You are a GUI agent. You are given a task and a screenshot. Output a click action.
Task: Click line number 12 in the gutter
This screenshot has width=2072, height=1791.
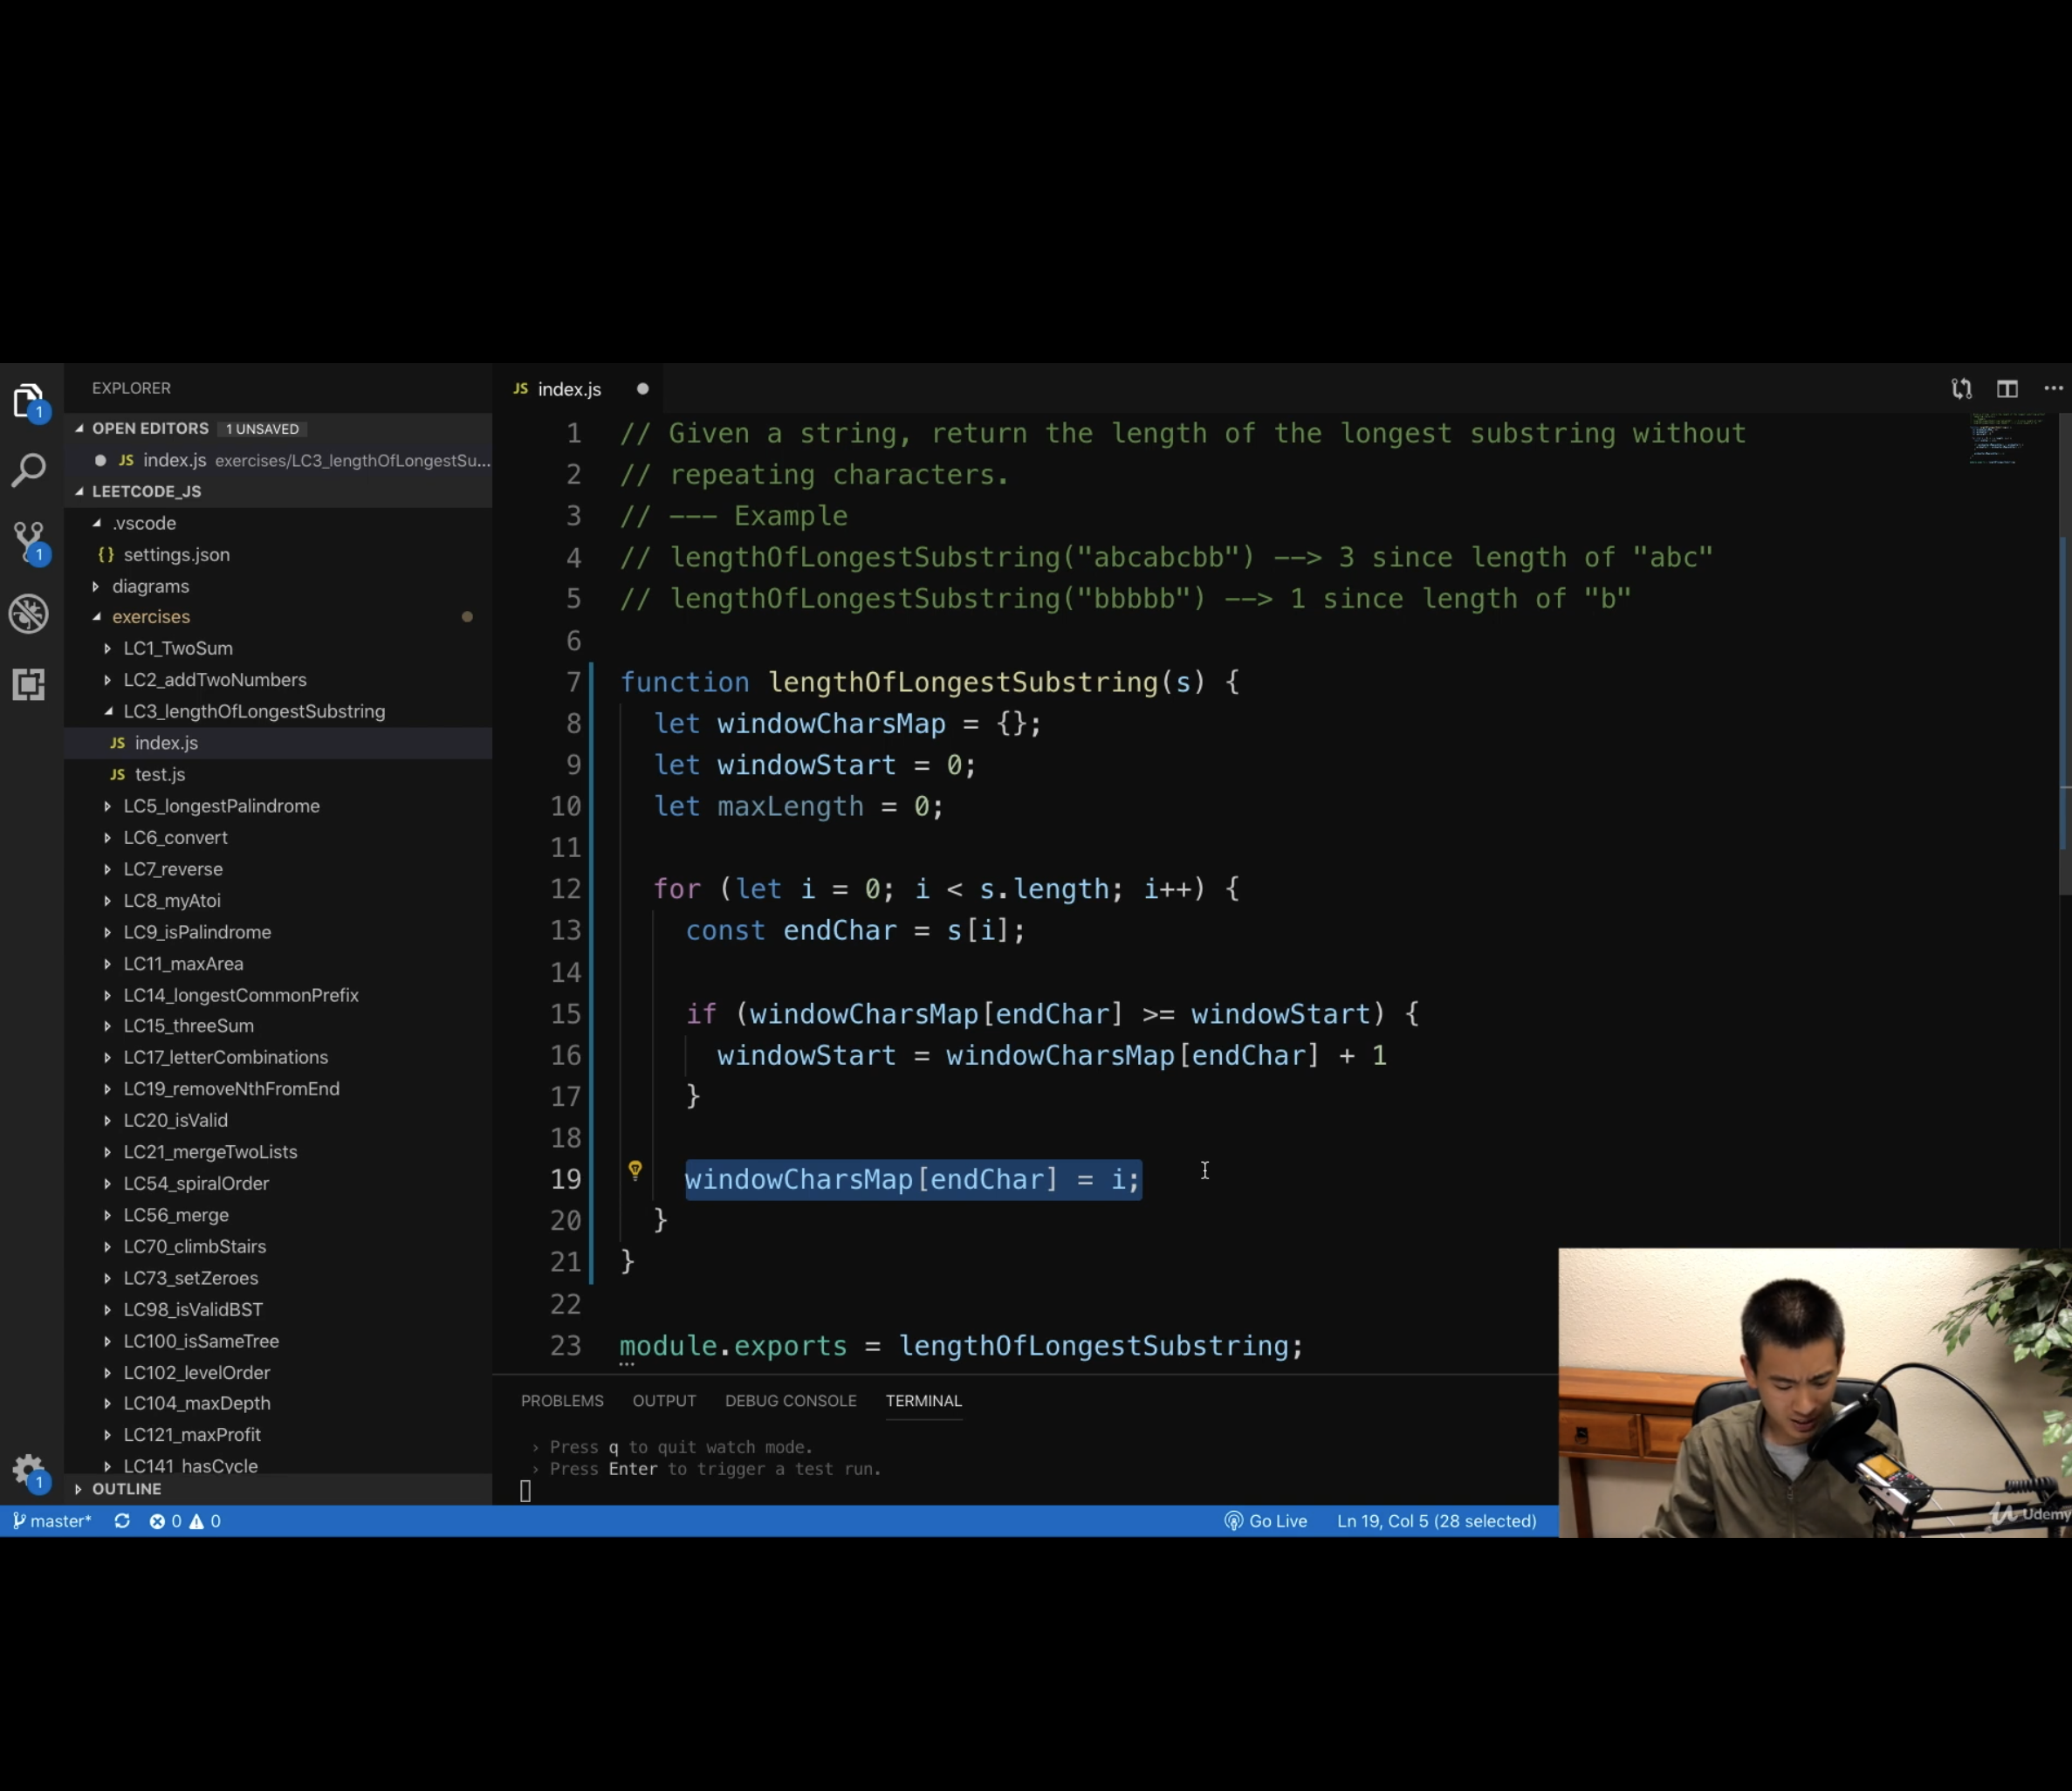pos(566,889)
